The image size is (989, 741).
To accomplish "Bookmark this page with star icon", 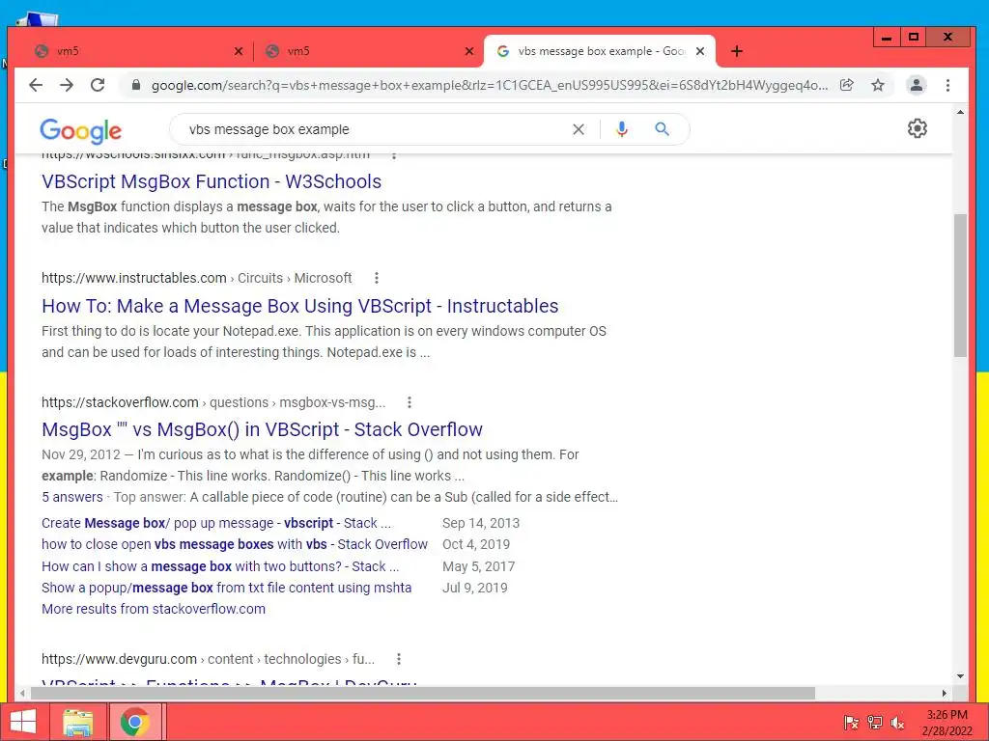I will point(877,85).
